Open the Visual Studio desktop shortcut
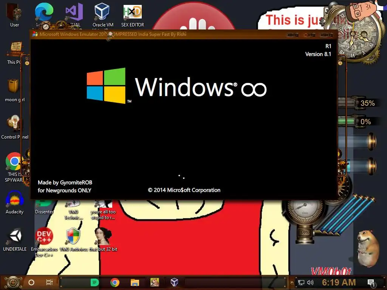387x290 pixels. (74, 14)
